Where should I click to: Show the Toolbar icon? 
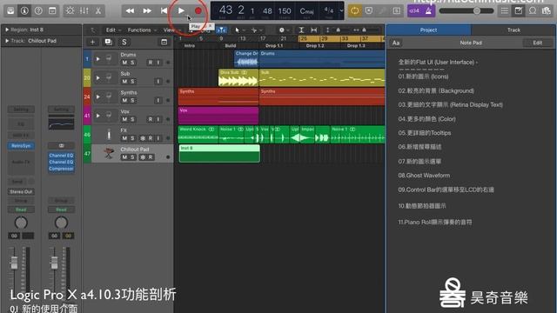pos(52,10)
